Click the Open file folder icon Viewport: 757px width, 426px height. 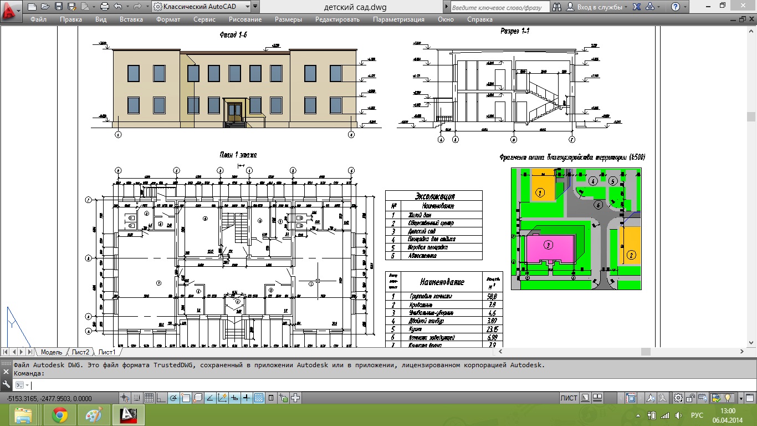click(45, 7)
